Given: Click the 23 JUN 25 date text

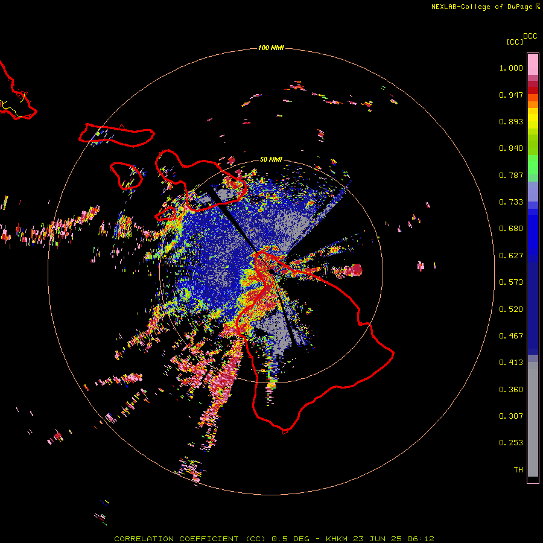Looking at the screenshot, I should (x=378, y=539).
